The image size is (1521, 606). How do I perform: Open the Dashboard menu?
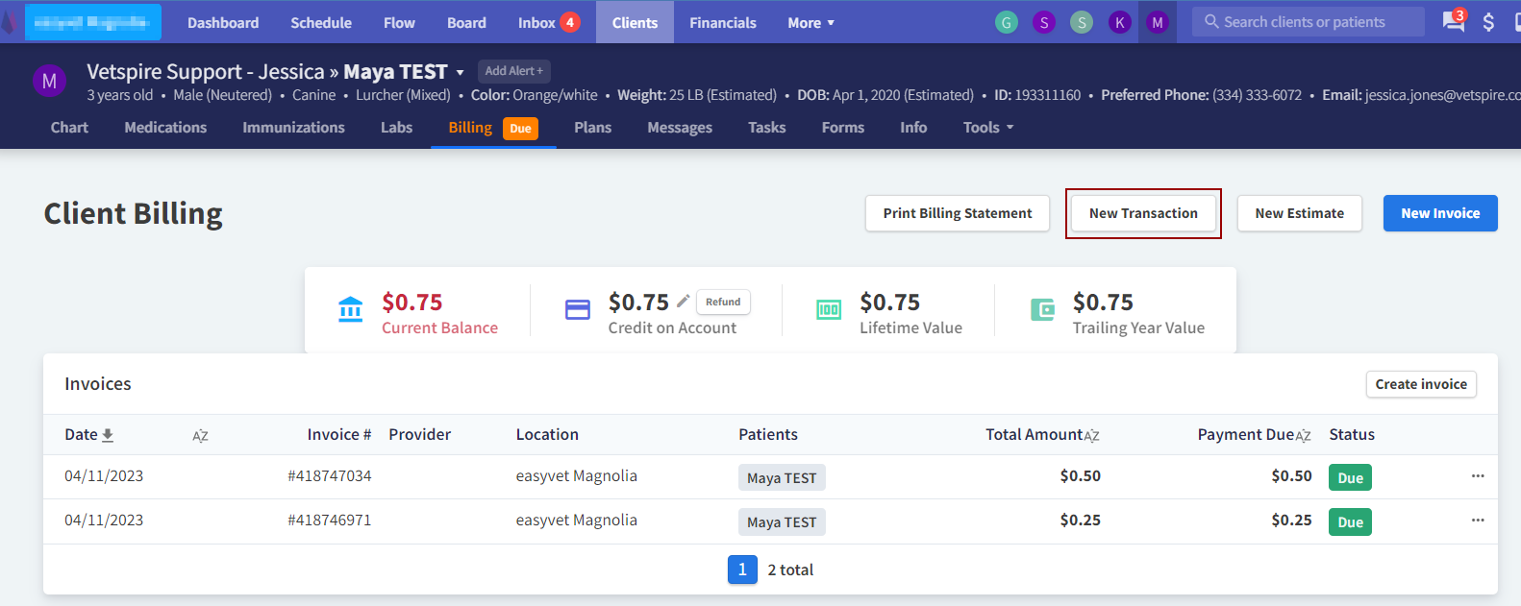tap(223, 22)
